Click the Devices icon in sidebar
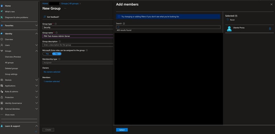Screen dimensions: 275x134 pyautogui.click(x=2, y=80)
